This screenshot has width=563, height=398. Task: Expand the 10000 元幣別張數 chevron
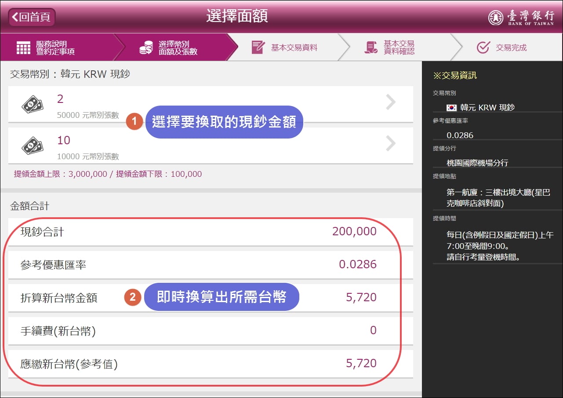pos(391,143)
